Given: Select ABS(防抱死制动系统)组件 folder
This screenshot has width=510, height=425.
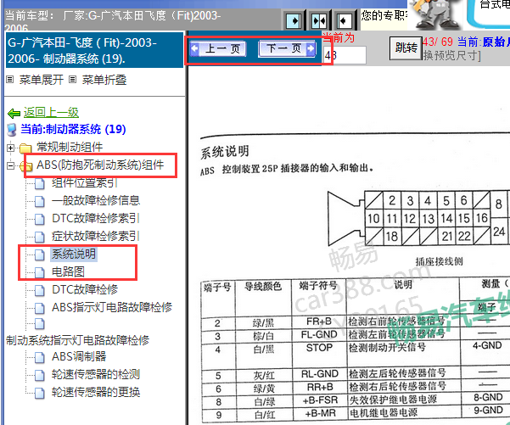Looking at the screenshot, I should 100,165.
